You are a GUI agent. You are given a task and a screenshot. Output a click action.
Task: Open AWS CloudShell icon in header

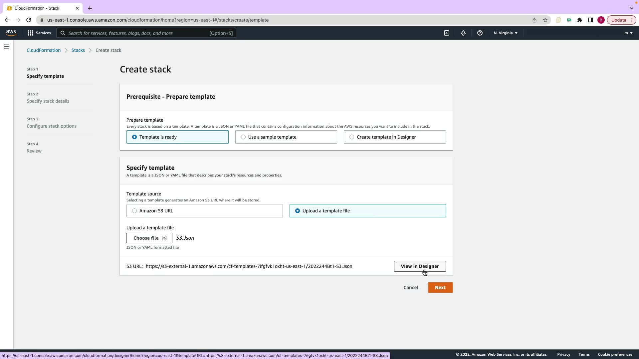(447, 33)
